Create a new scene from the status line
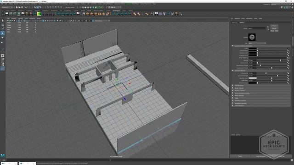This screenshot has height=165, width=294. [x=17, y=7]
